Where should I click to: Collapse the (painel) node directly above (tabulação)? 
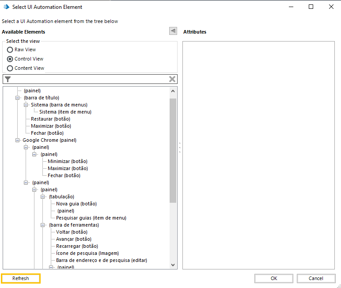34,189
